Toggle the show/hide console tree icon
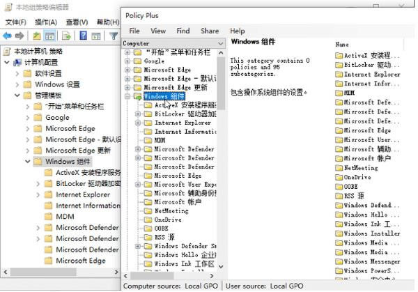 click(x=49, y=36)
